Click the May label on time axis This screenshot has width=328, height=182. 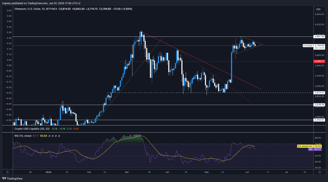coord(207,172)
